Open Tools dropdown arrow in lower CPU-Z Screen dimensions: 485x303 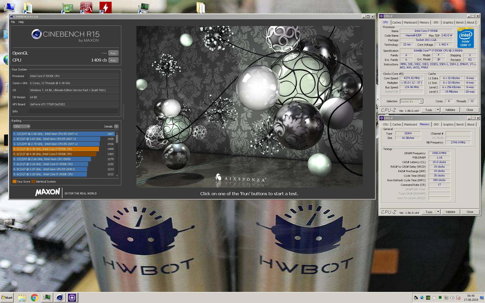[x=438, y=212]
